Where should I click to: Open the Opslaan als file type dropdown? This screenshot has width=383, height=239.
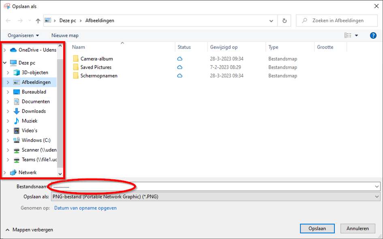click(x=215, y=197)
